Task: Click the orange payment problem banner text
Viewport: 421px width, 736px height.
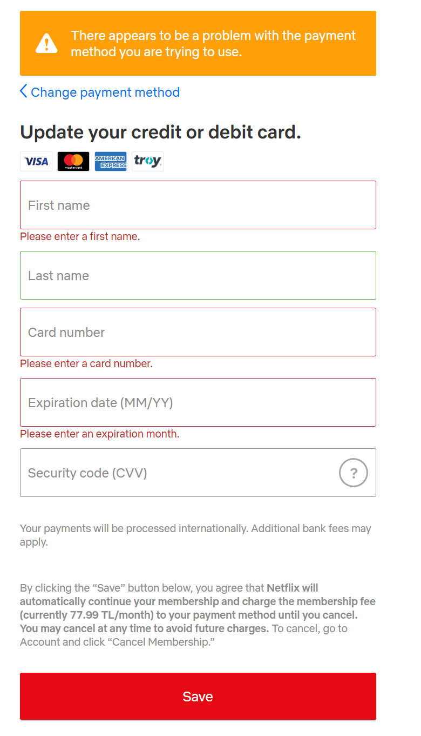Action: pos(213,44)
